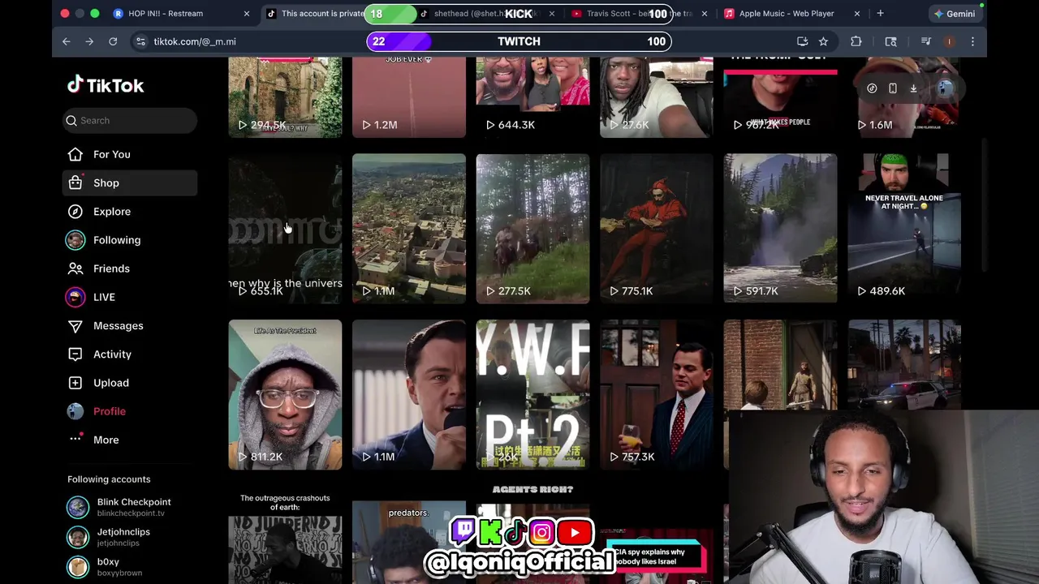Screen dimensions: 1039x584
Task: Click the TikTok logo in the sidebar
Action: pyautogui.click(x=106, y=85)
